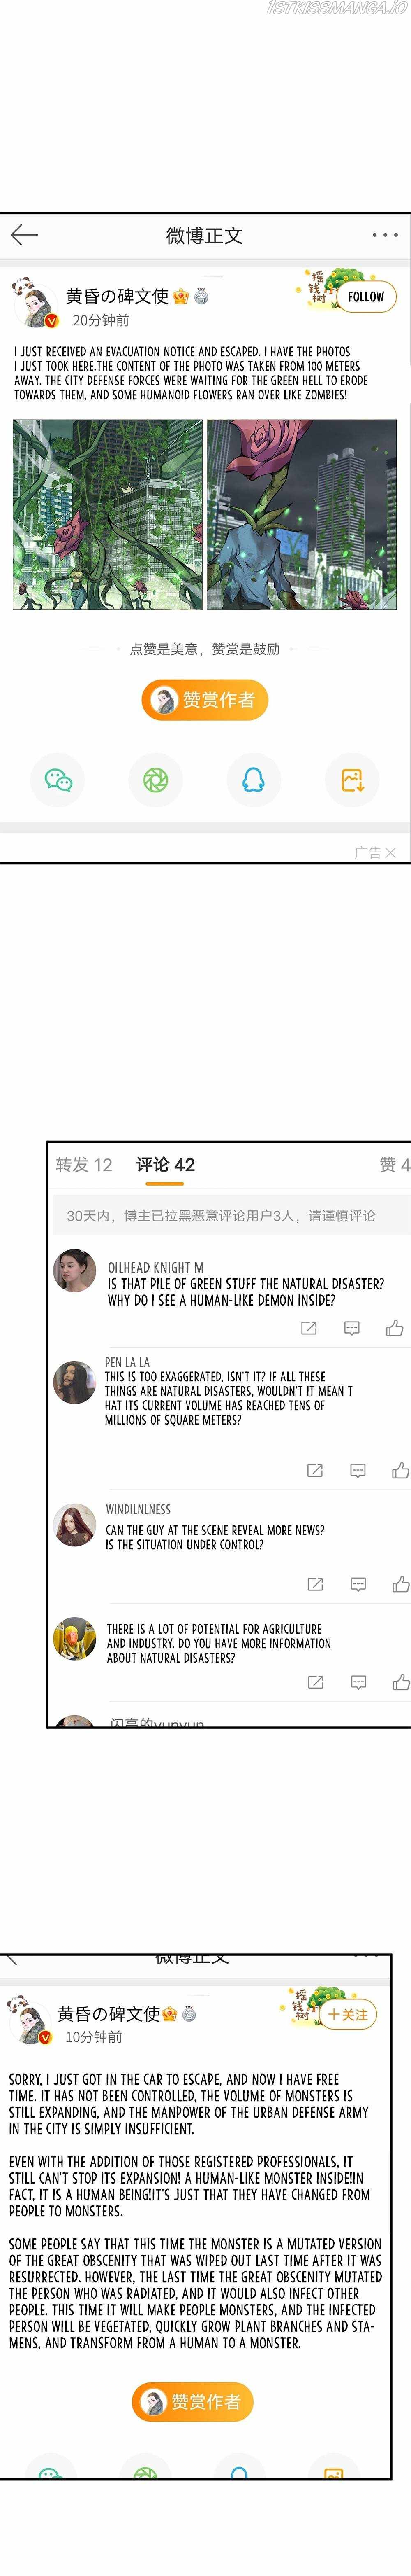
Task: Share via the camera shutter Moments icon
Action: pyautogui.click(x=156, y=779)
